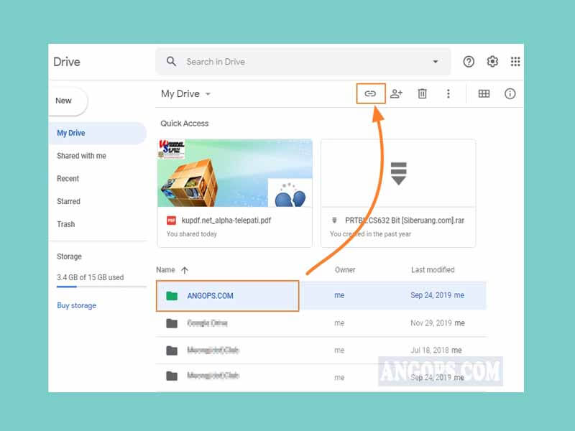Click the red PDF icon for kupdf.net_alpha-telepati.pdf
The width and height of the screenshot is (575, 431).
[171, 221]
